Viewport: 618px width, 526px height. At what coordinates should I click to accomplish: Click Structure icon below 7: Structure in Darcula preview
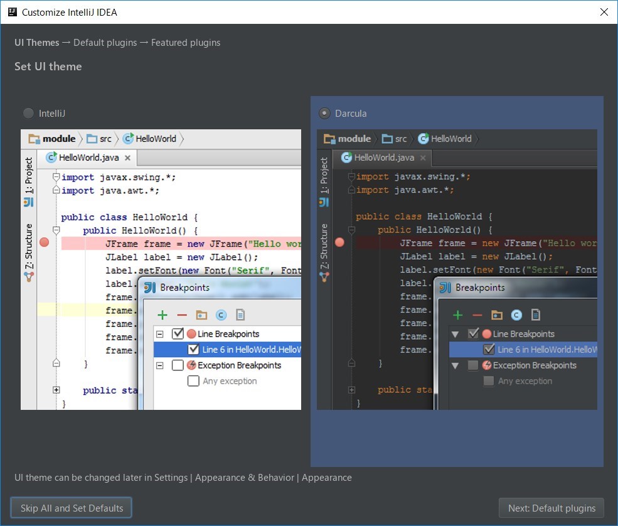[324, 277]
